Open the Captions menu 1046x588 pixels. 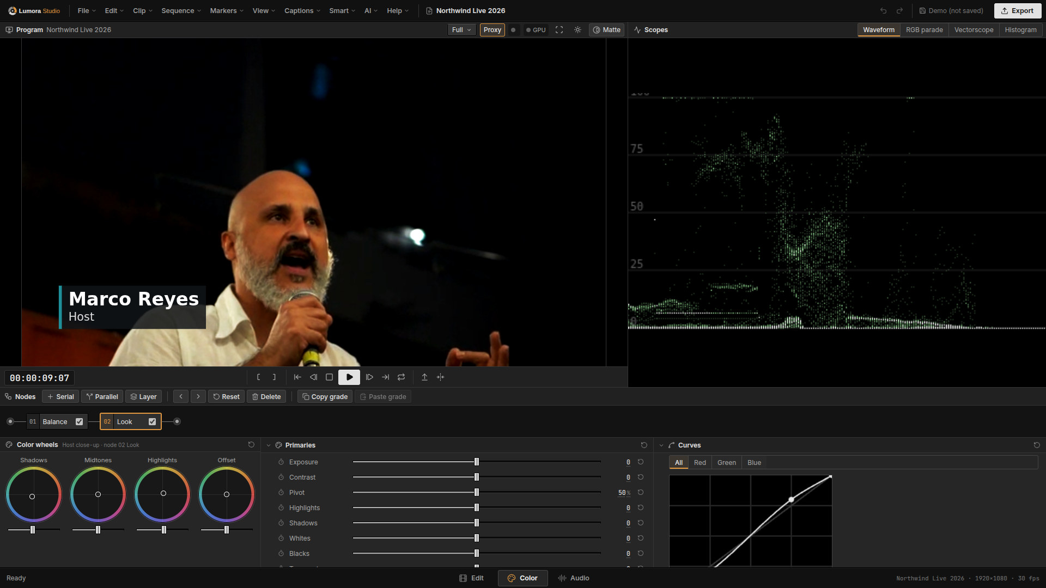coord(302,11)
